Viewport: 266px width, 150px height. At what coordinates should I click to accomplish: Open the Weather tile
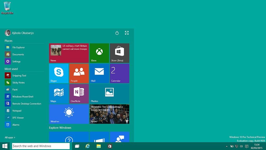tap(69, 114)
